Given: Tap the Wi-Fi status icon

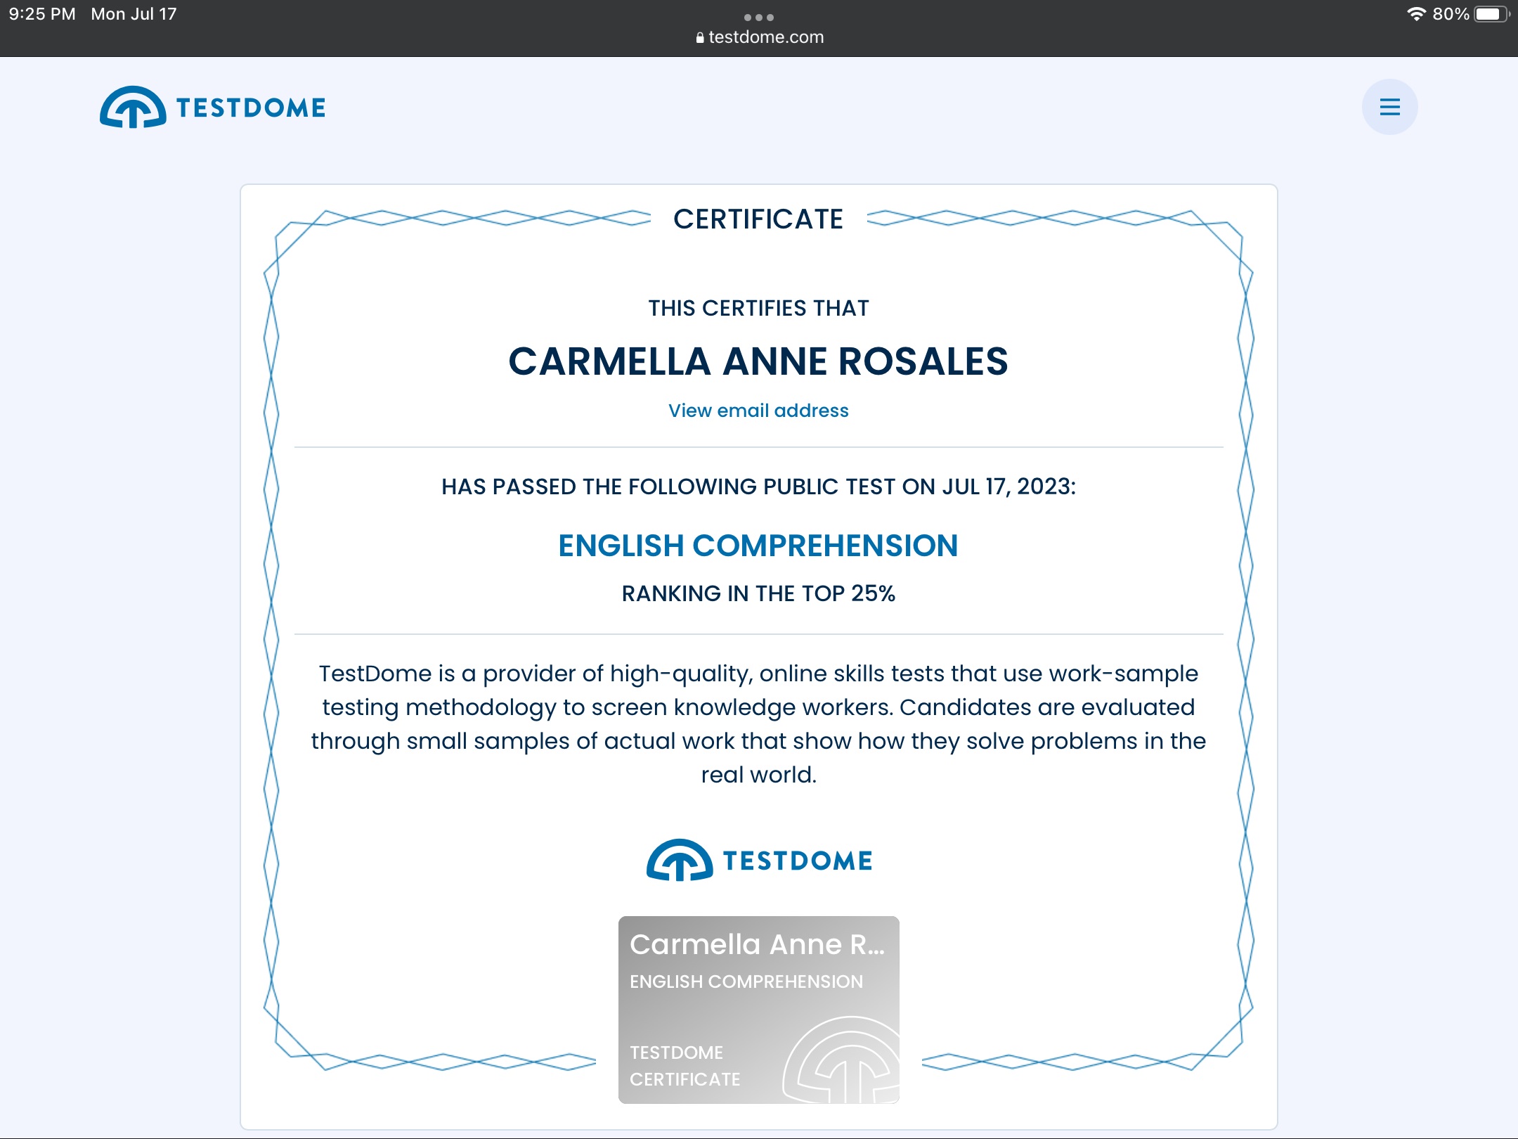Looking at the screenshot, I should tap(1416, 14).
